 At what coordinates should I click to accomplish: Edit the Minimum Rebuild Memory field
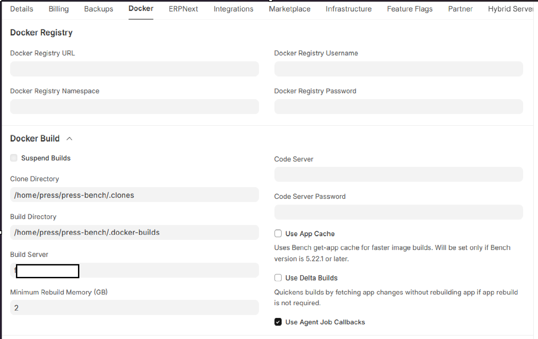[134, 308]
